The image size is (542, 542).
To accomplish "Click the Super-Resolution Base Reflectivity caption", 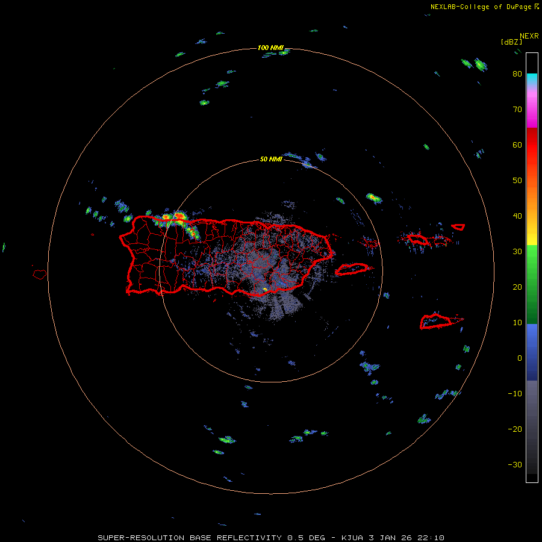I will click(x=270, y=538).
